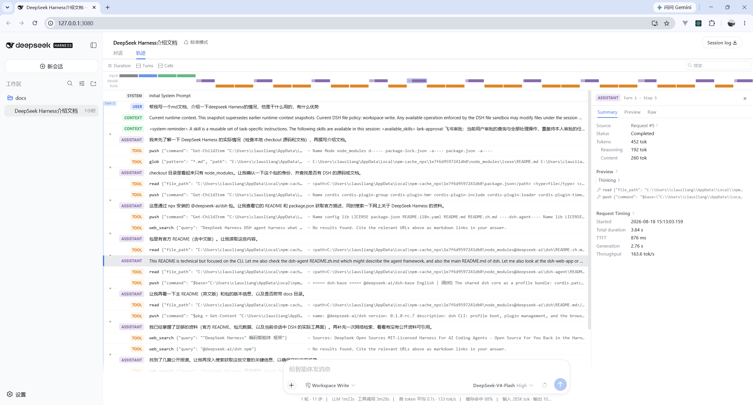The image size is (753, 405).
Task: Open the React DevTools extension icon
Action: click(x=698, y=23)
